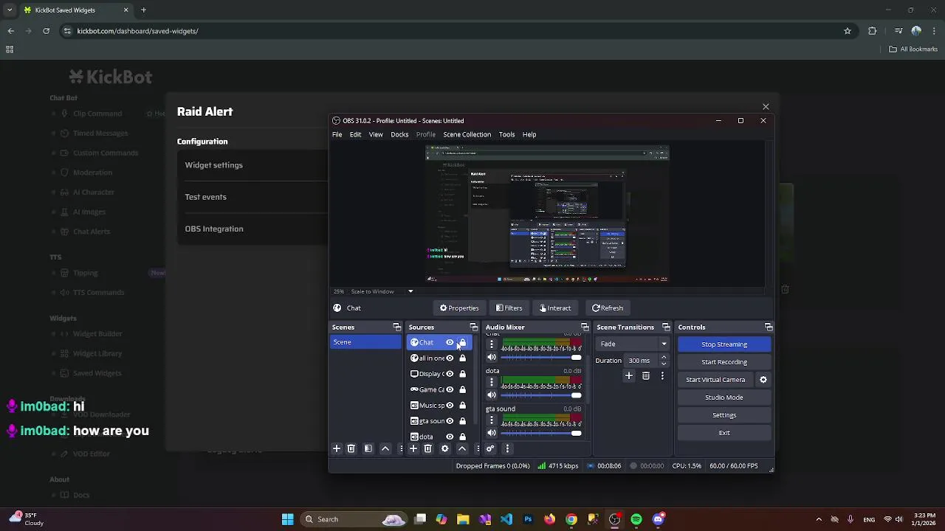
Task: Move the scene up with the Scenes arrow icon
Action: [x=385, y=448]
